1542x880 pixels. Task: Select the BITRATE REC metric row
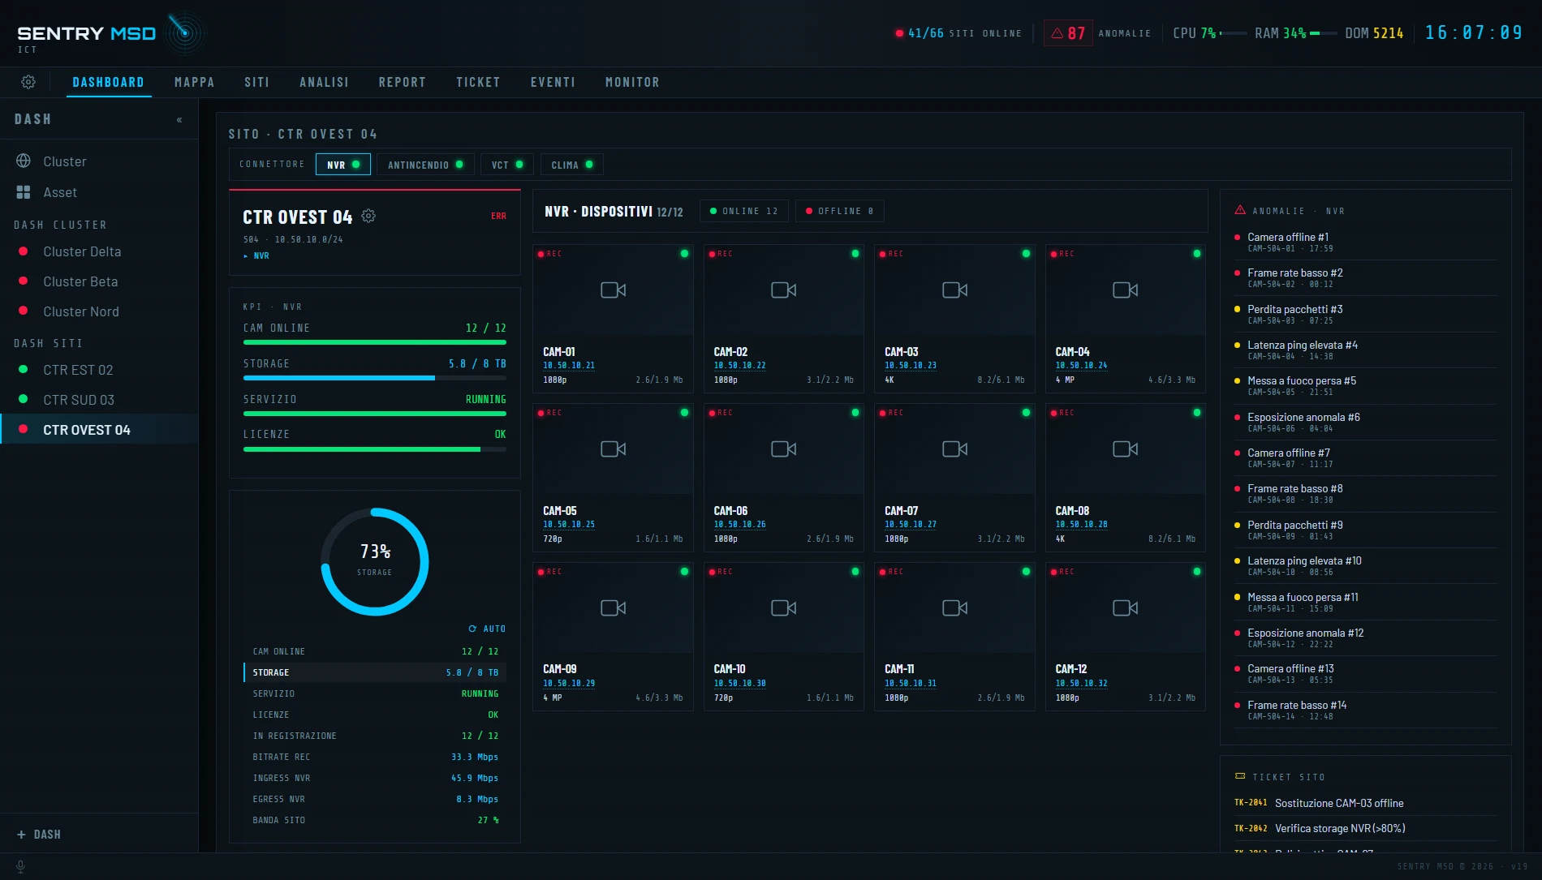375,757
